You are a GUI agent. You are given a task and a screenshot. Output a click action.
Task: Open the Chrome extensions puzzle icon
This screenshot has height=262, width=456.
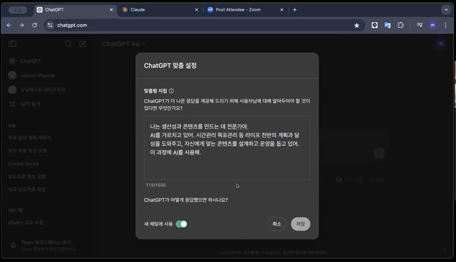coord(401,25)
